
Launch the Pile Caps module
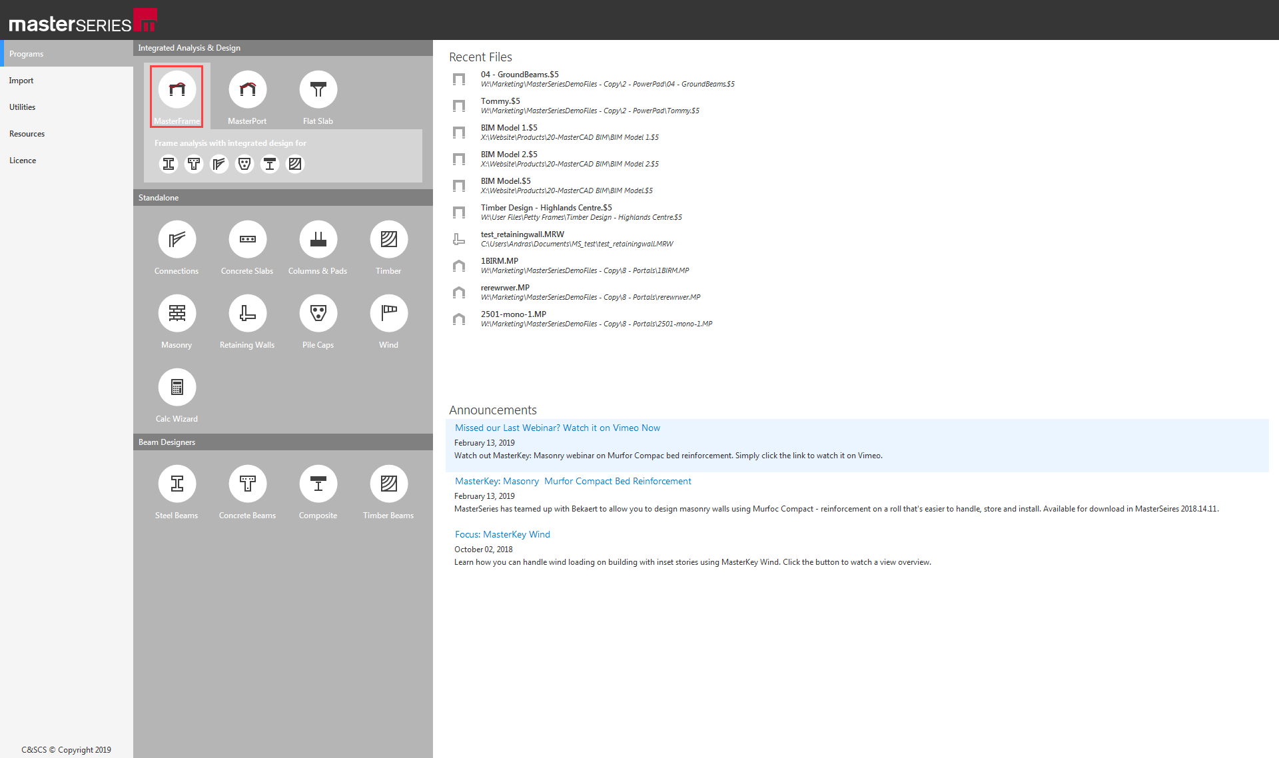click(318, 314)
